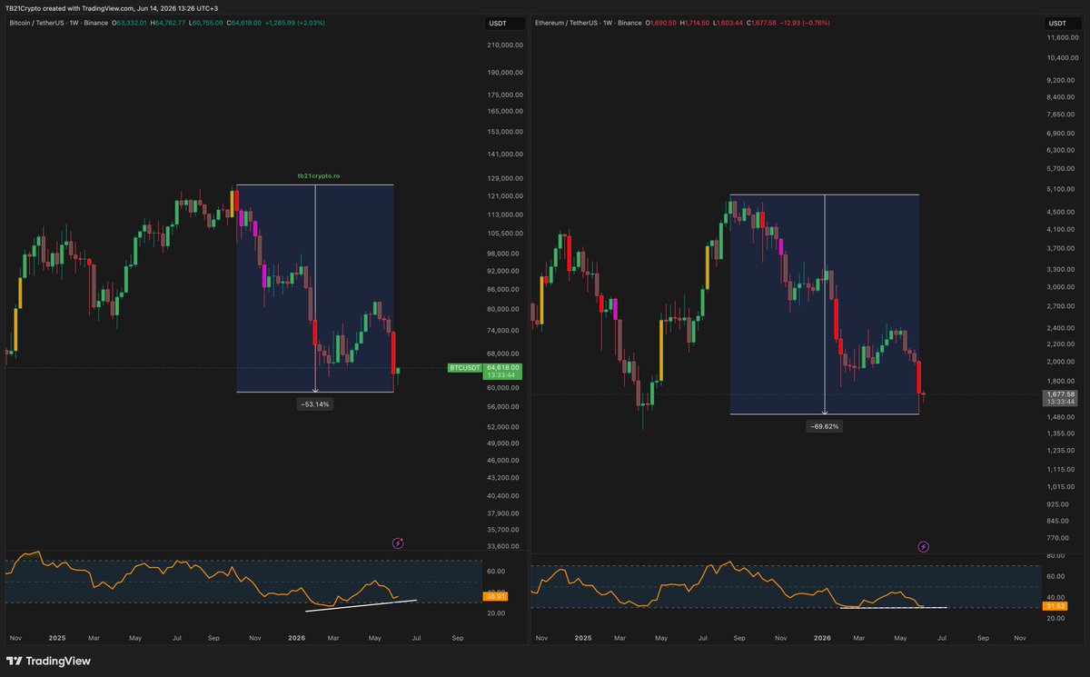Viewport: 1090px width, 677px height.
Task: Click Bitcoin low value 60,755.00
Action: (x=206, y=22)
